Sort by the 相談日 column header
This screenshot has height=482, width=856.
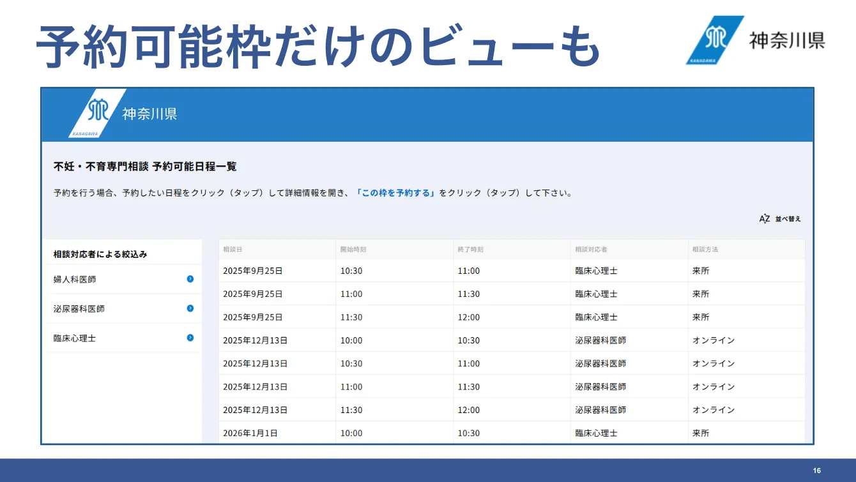click(233, 249)
